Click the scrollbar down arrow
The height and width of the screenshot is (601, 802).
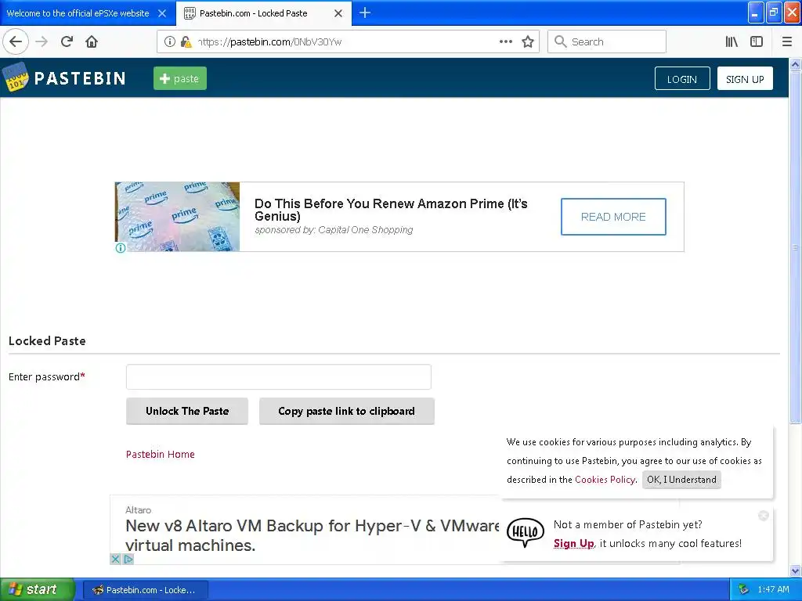pyautogui.click(x=795, y=570)
